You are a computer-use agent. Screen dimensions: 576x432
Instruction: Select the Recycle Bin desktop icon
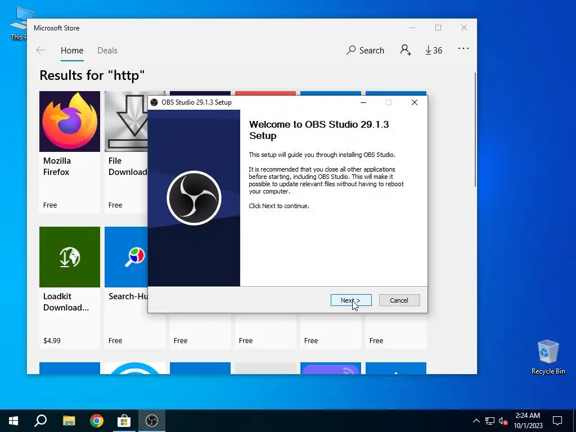[548, 357]
